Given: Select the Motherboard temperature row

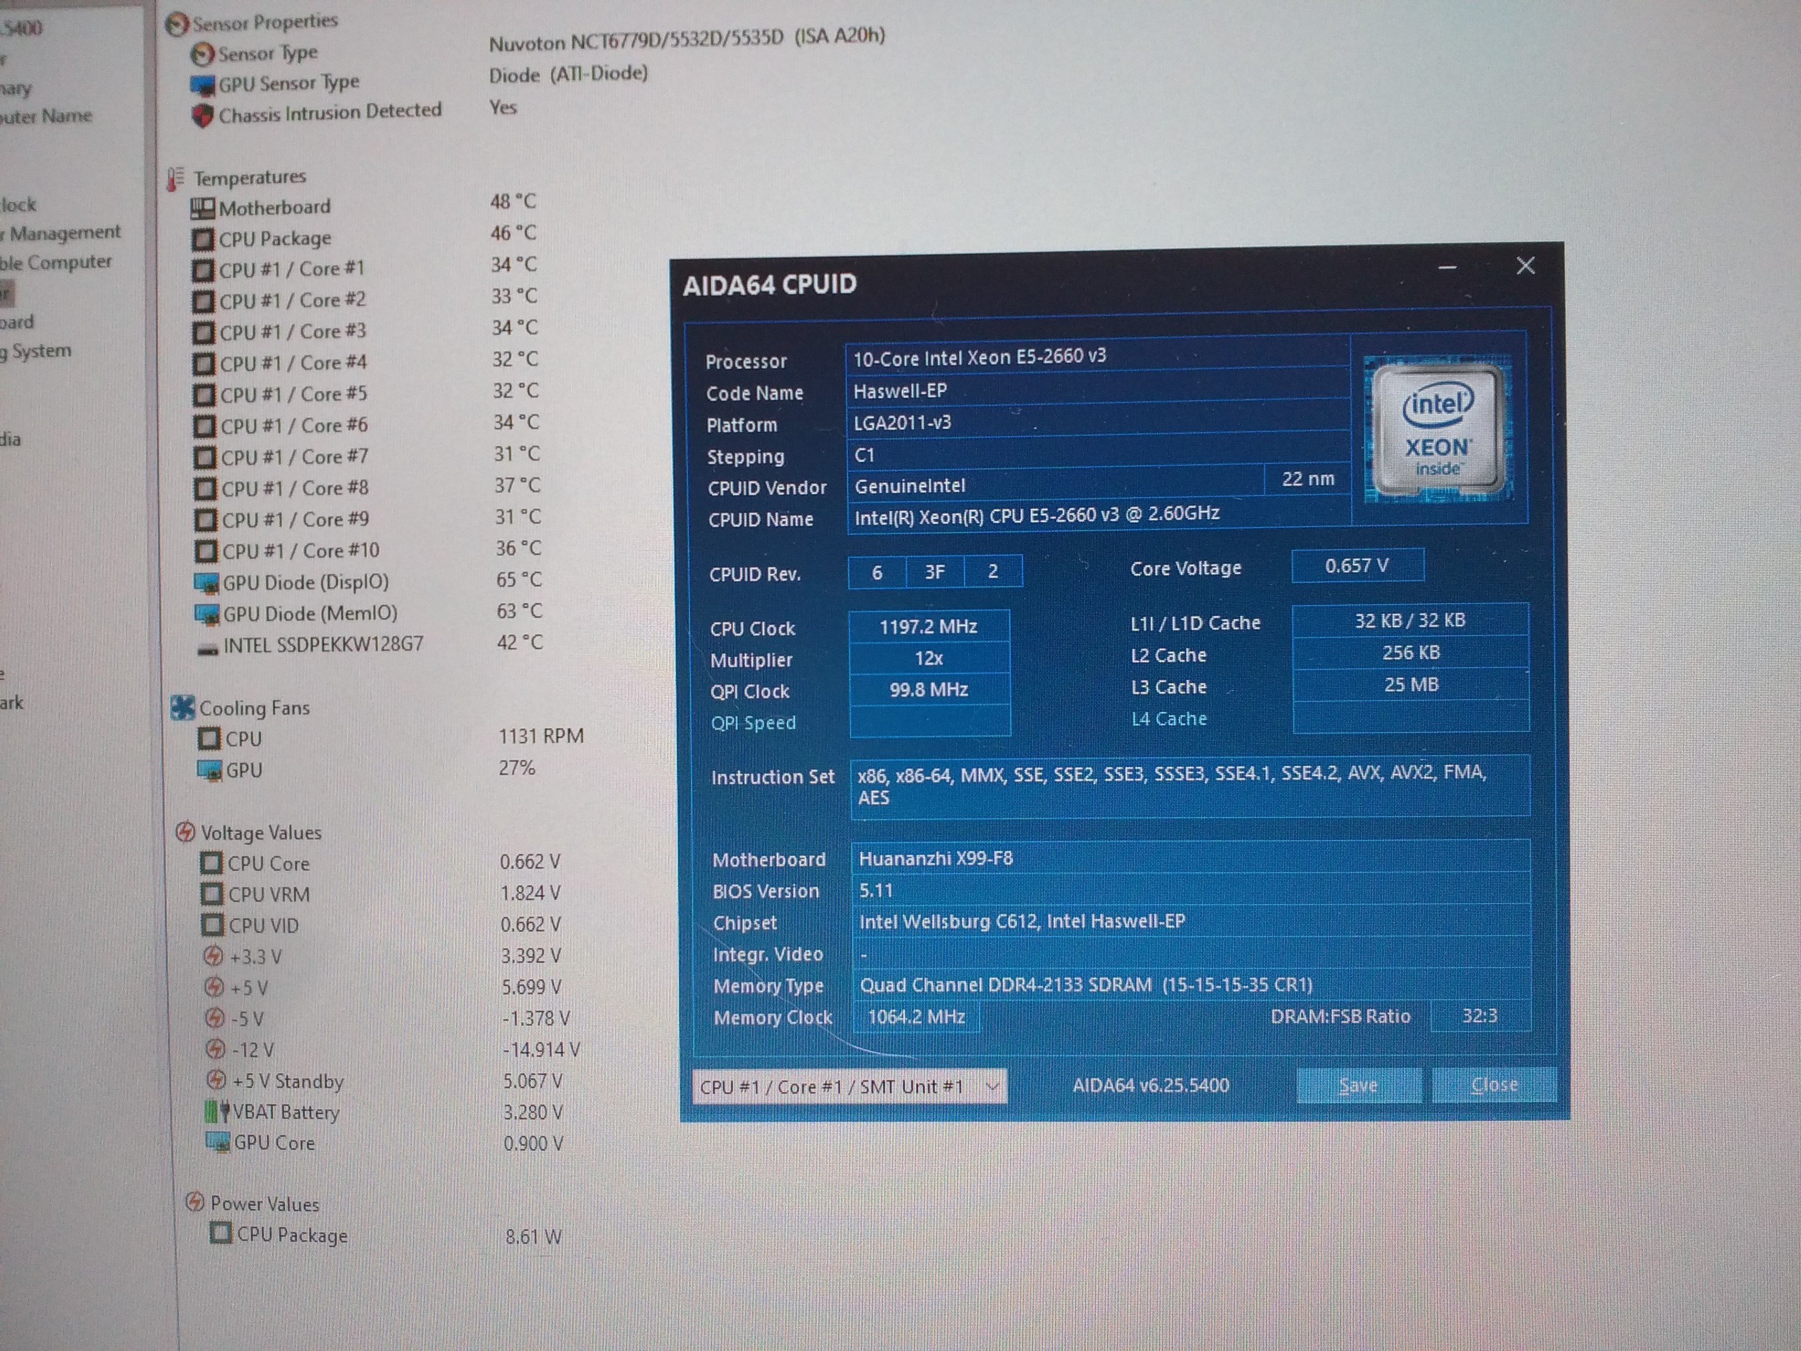Looking at the screenshot, I should 274,208.
